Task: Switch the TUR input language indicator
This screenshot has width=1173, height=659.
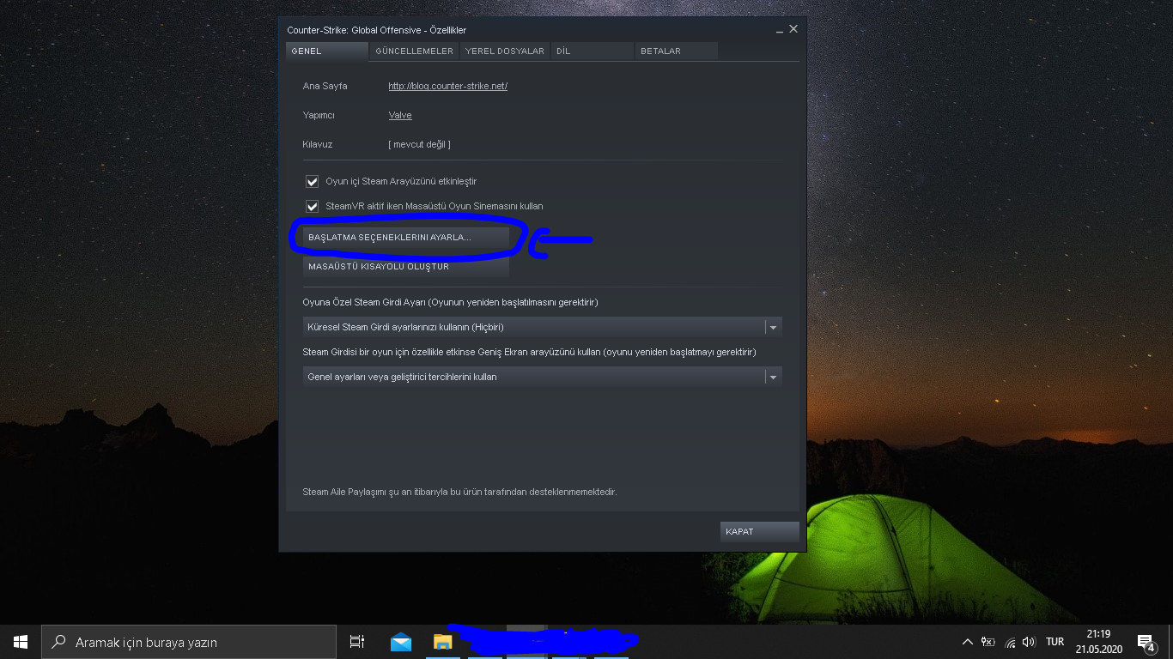Action: click(1055, 642)
